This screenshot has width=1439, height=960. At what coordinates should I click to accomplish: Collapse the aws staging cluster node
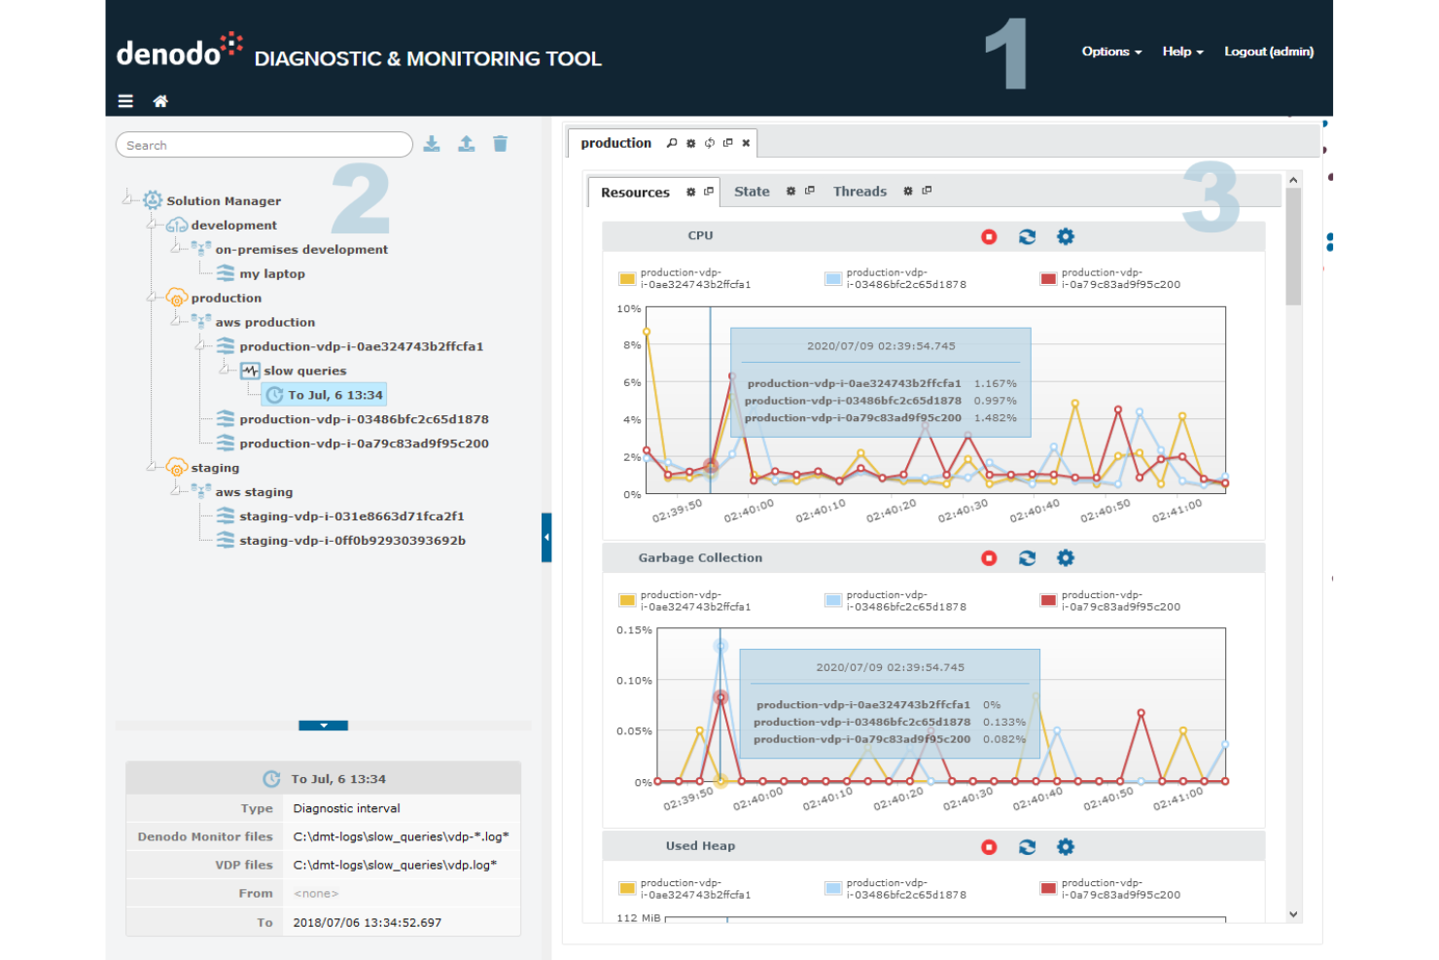(x=177, y=490)
